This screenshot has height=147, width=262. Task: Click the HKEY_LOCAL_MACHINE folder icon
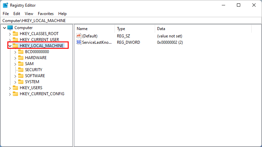(15, 46)
